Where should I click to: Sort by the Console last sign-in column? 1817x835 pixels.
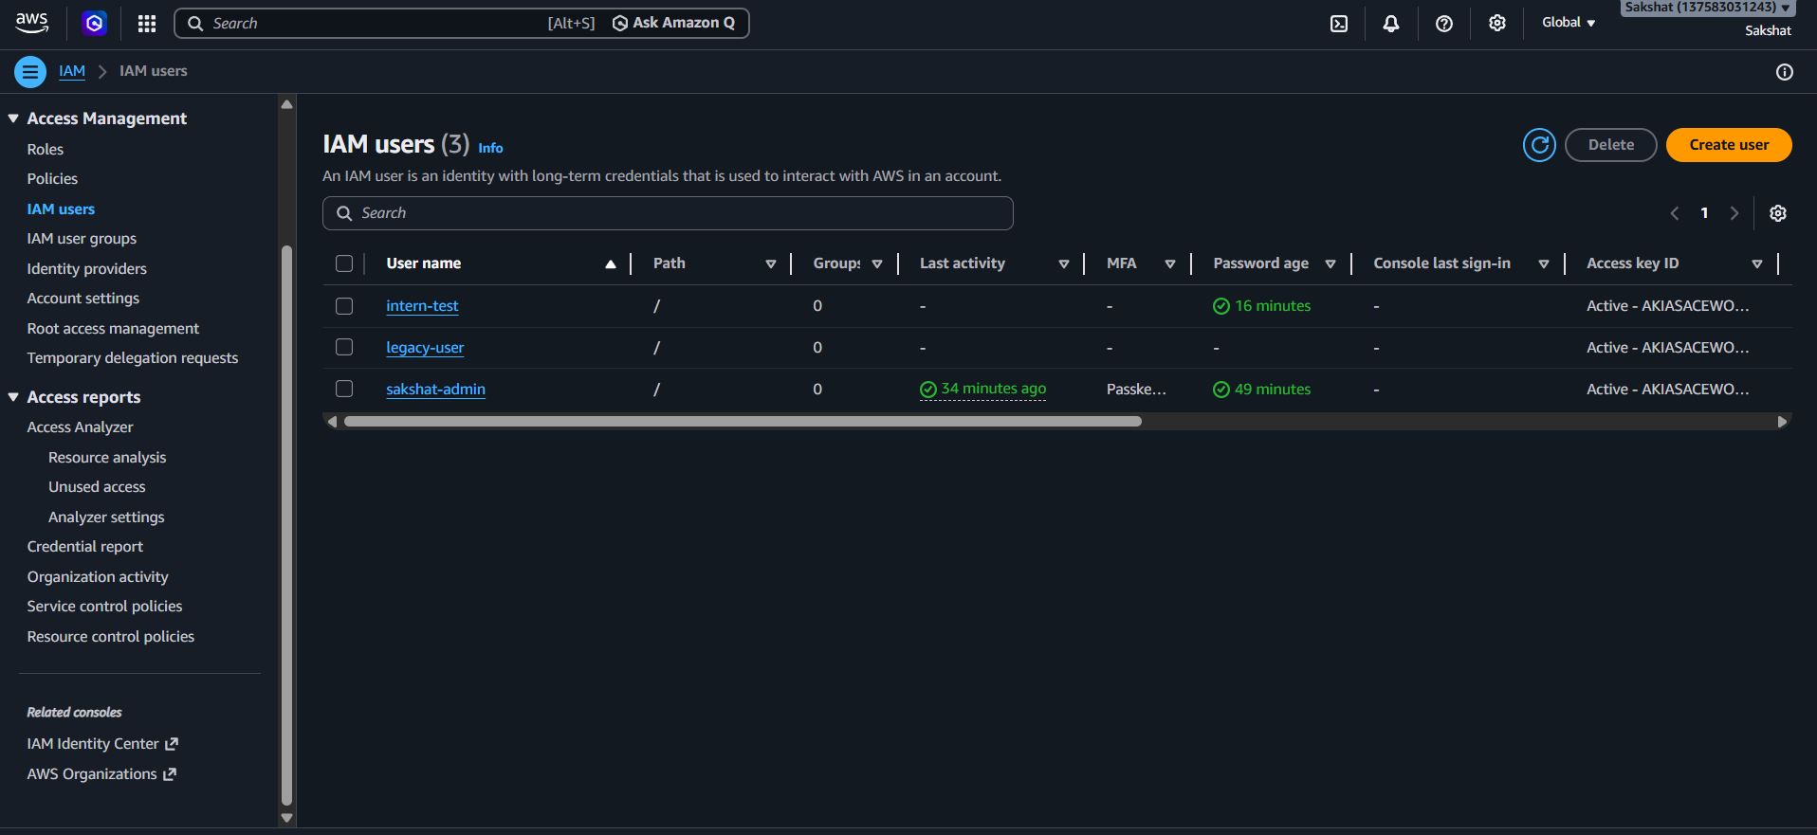point(1544,264)
